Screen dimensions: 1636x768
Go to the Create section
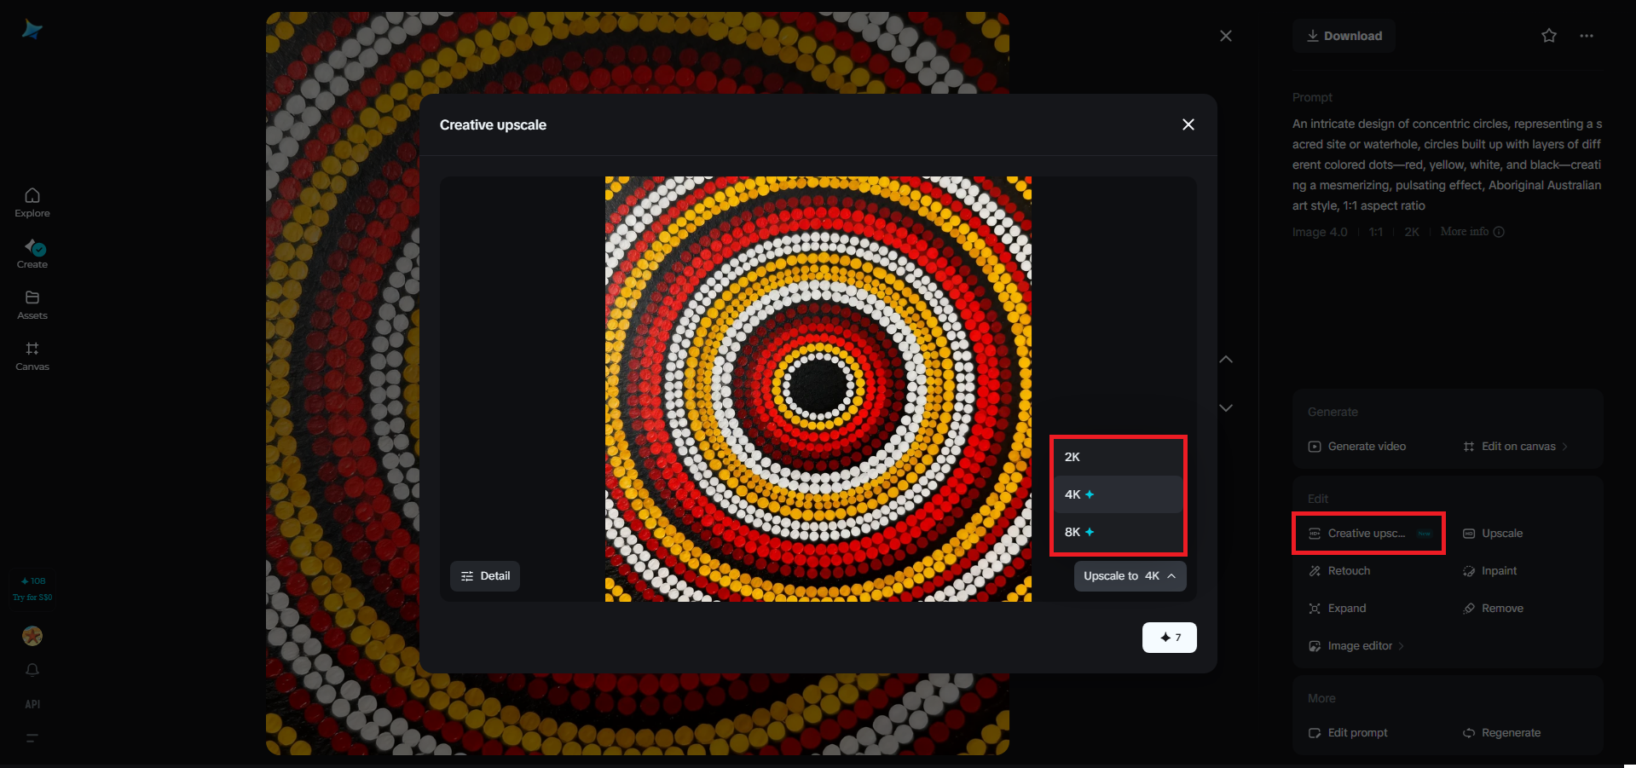click(x=32, y=254)
